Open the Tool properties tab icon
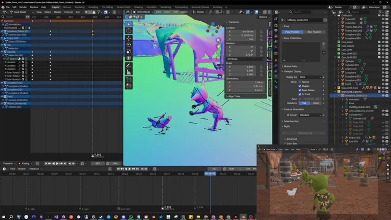391x220 pixels. 276,19
